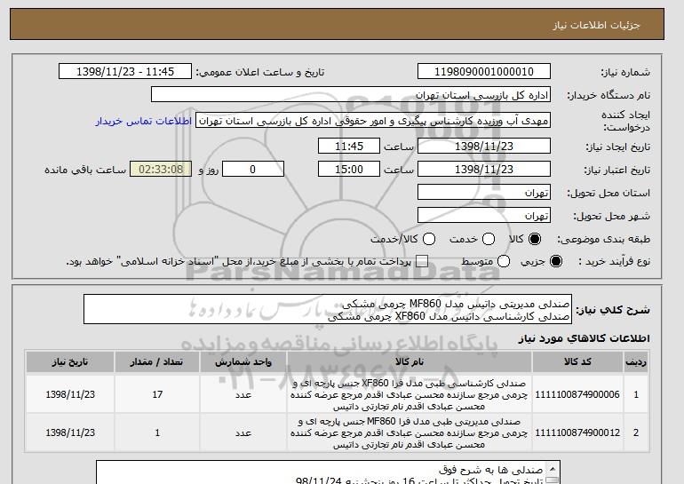
Task: Click the creation time field 11:45
Action: pos(349,146)
